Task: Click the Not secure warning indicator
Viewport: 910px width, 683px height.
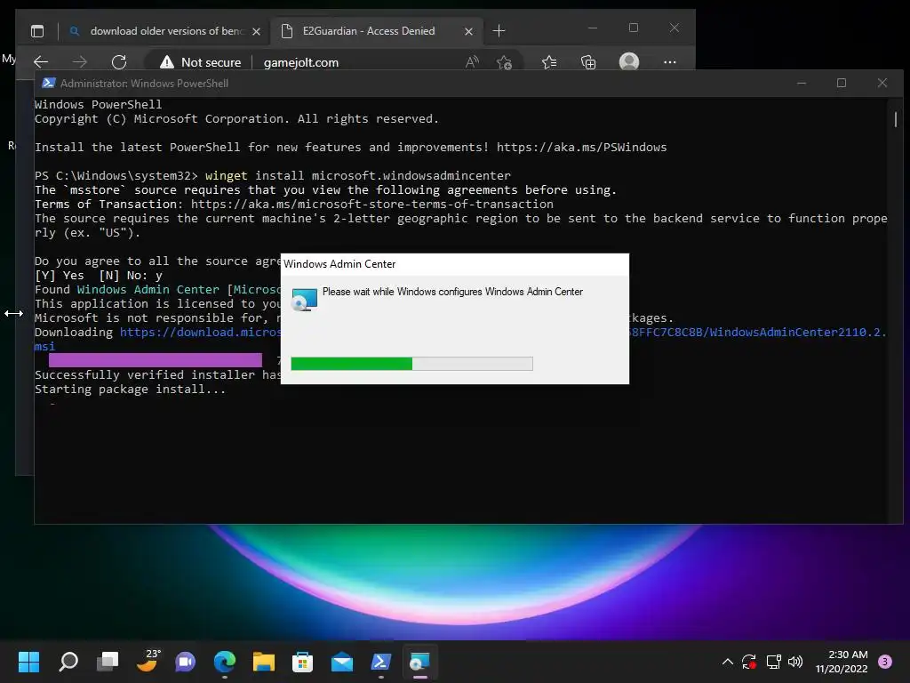Action: [201, 62]
